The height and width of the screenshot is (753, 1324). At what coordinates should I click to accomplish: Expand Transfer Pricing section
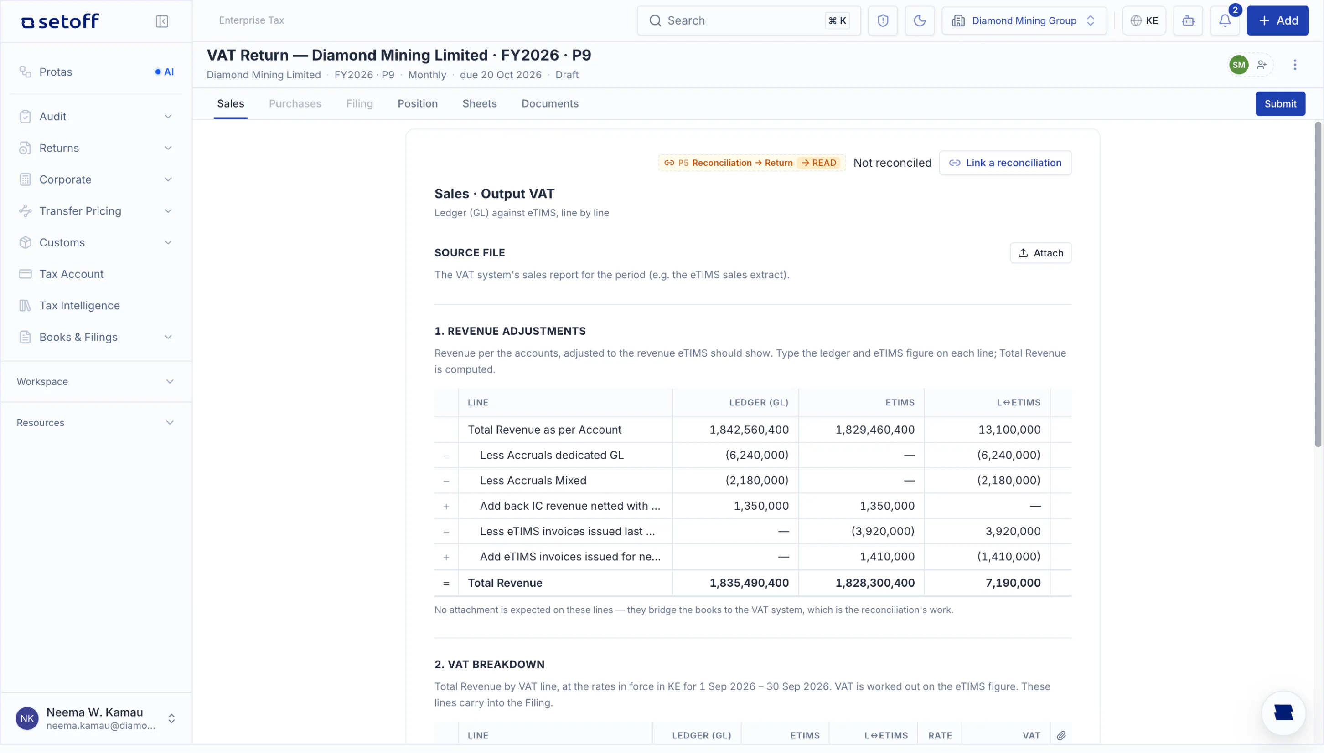click(96, 211)
